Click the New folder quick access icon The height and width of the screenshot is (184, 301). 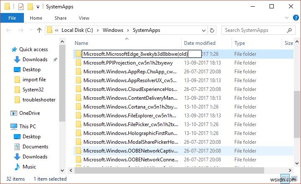coord(30,7)
